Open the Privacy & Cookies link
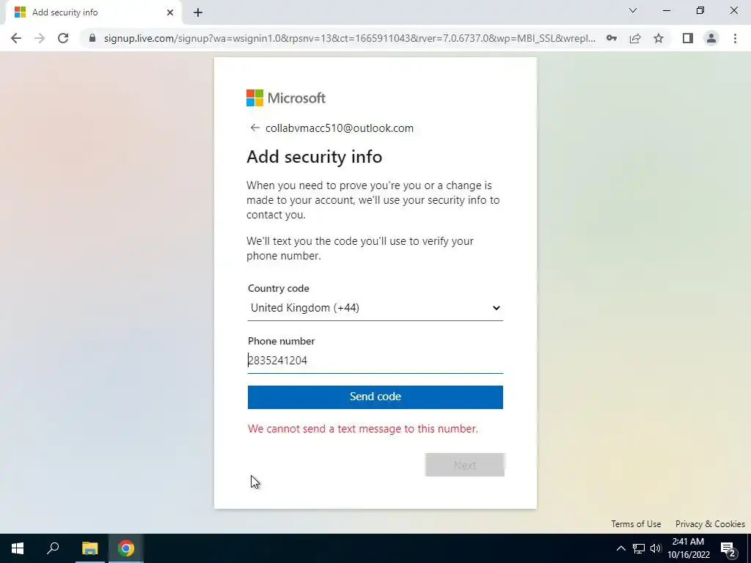751x563 pixels. [710, 523]
